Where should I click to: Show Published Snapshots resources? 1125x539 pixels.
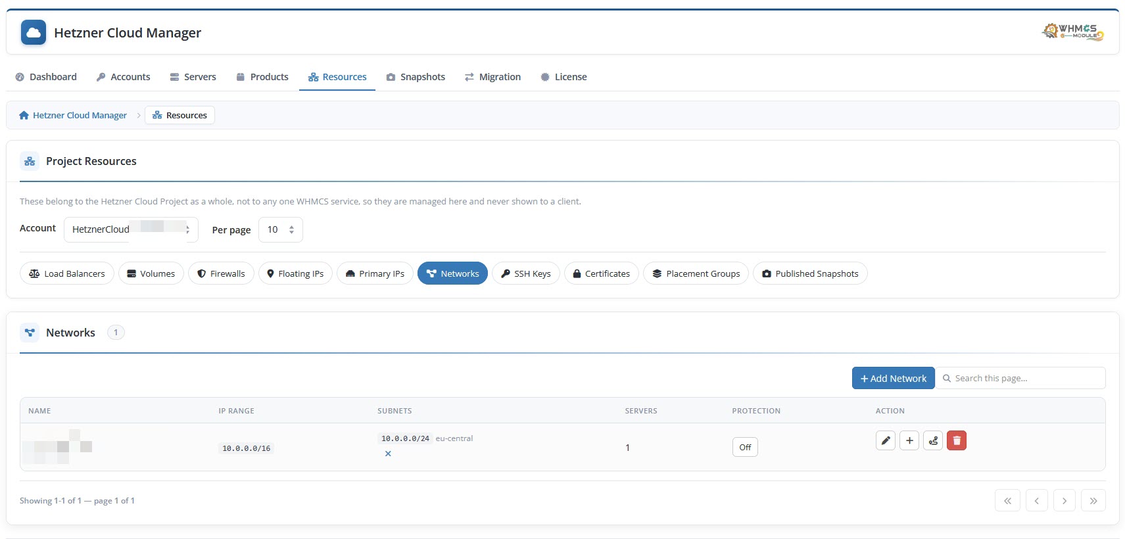[810, 273]
